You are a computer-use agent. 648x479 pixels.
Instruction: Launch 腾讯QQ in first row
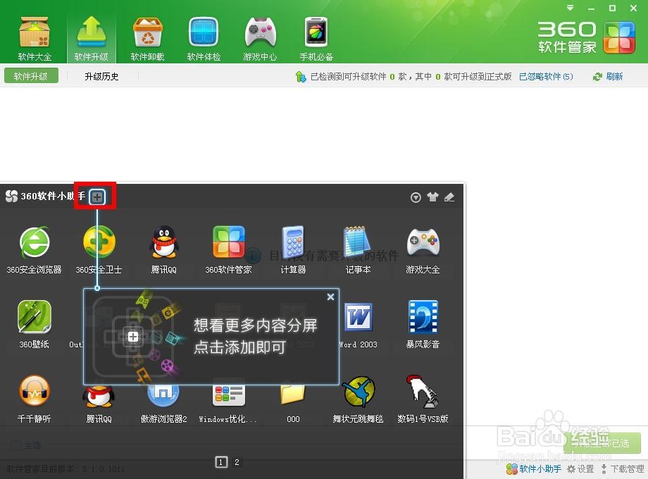tap(163, 250)
